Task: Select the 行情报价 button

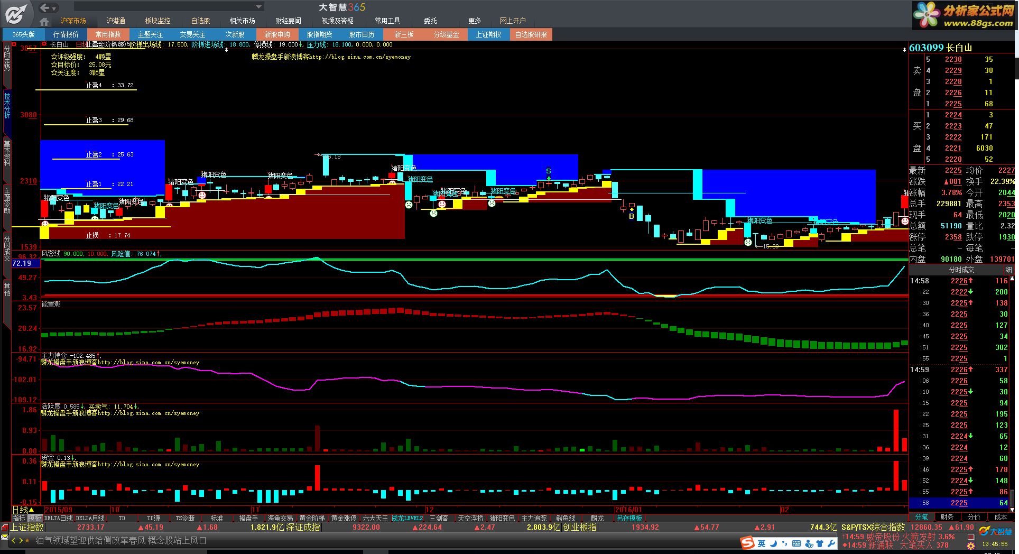Action: click(66, 34)
